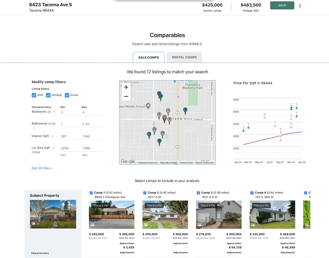
Task: Open the subject property photo thumbnail
Action: (53, 214)
